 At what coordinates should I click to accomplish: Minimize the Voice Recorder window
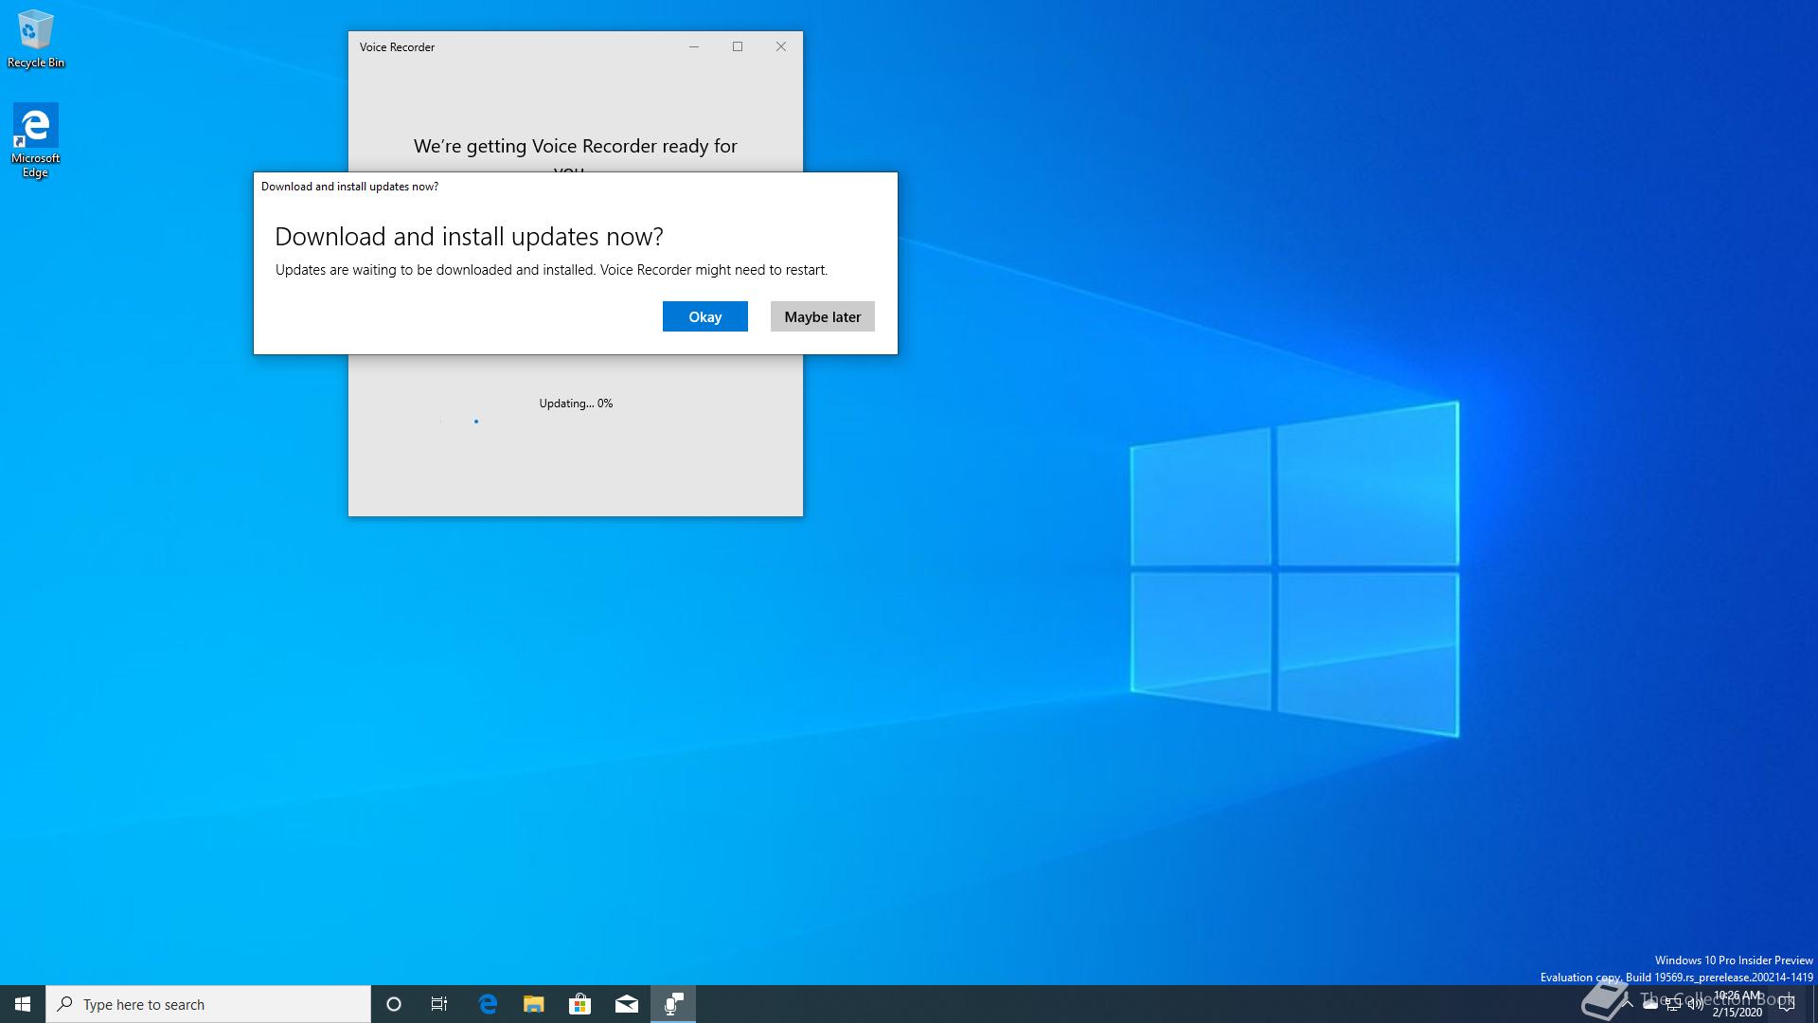[694, 46]
